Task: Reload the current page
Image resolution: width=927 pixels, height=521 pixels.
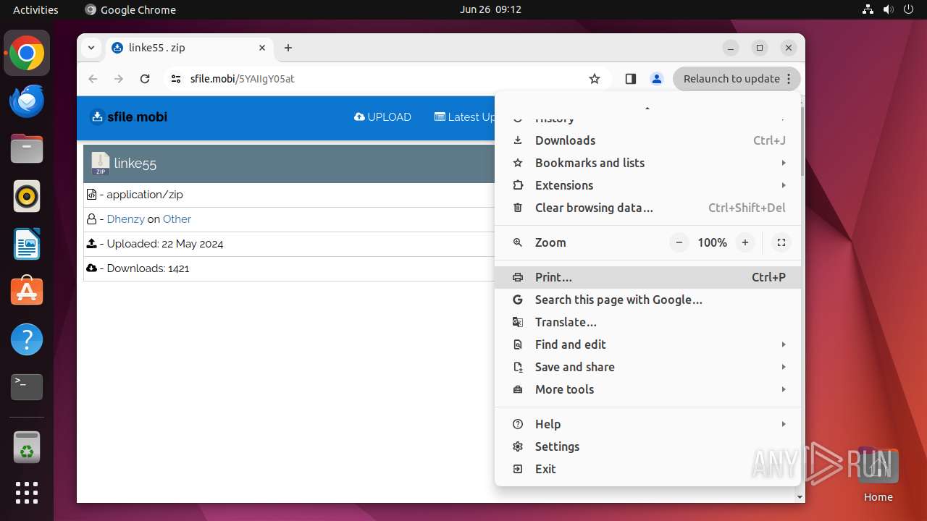Action: pyautogui.click(x=145, y=79)
